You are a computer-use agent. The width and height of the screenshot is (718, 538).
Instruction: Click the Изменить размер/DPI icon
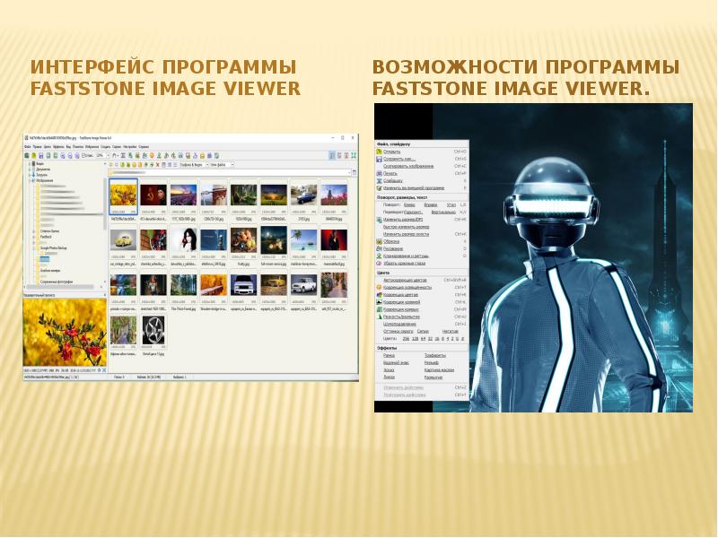click(379, 220)
